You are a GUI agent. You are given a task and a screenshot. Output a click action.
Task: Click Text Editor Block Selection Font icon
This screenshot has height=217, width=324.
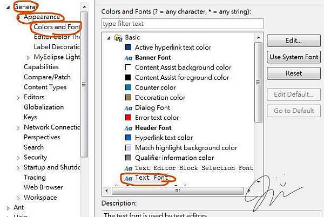[x=128, y=168]
